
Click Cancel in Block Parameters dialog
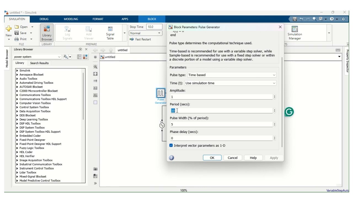tap(232, 158)
